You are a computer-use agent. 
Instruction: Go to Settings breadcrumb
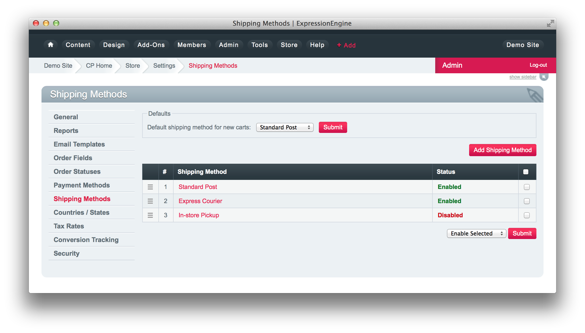pos(164,66)
